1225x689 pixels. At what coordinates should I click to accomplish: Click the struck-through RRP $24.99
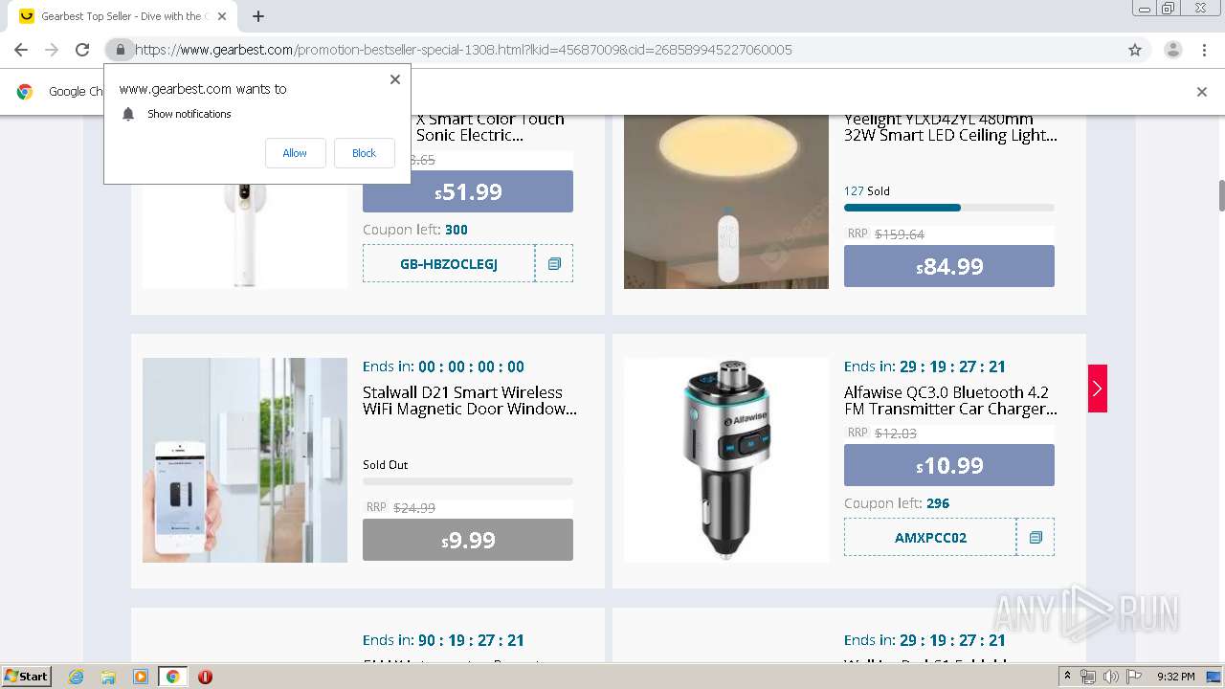[414, 508]
